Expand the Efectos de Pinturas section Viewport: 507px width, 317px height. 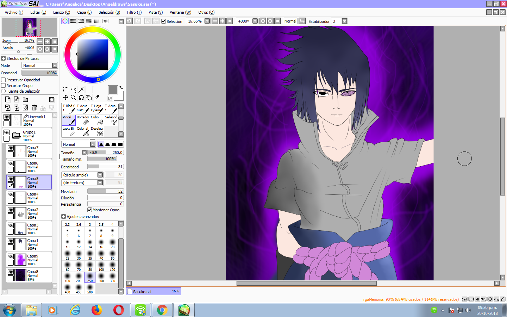4,58
